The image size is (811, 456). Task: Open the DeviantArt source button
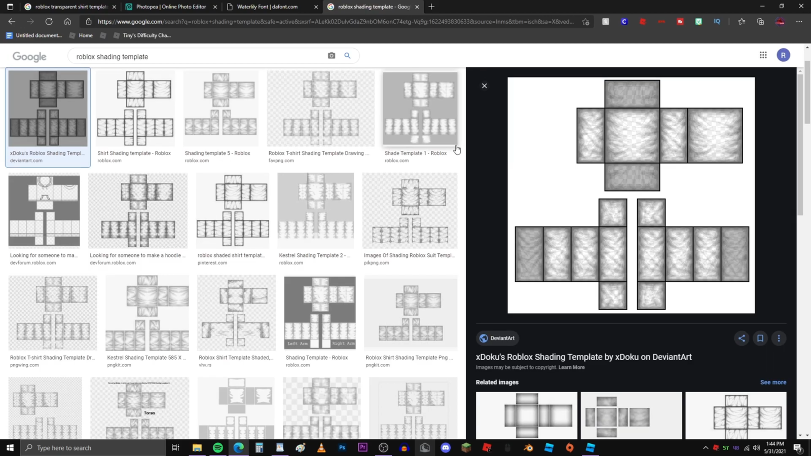pyautogui.click(x=497, y=338)
